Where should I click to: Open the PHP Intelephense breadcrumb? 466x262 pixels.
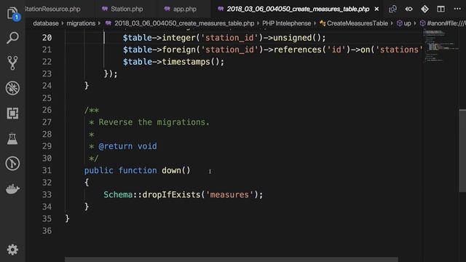coord(286,23)
